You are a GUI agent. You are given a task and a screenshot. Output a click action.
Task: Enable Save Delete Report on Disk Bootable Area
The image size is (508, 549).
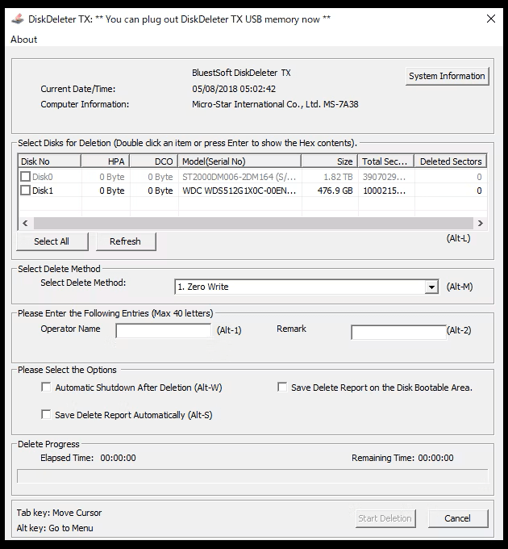(282, 388)
